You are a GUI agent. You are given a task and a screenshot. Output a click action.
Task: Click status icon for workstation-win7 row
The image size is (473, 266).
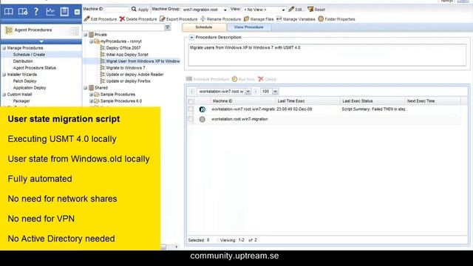point(202,109)
